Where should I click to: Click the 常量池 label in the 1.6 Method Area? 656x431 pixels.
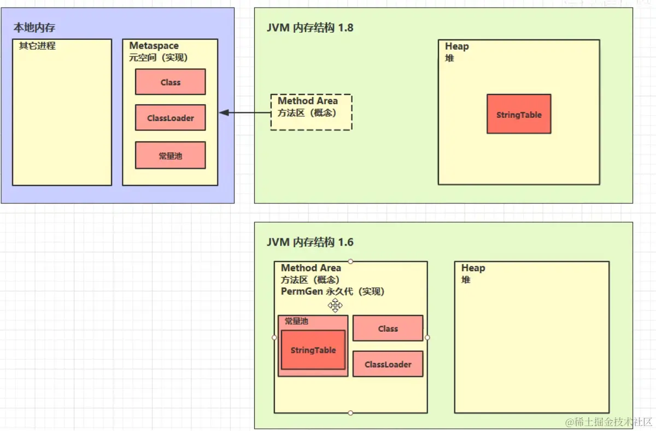[296, 321]
